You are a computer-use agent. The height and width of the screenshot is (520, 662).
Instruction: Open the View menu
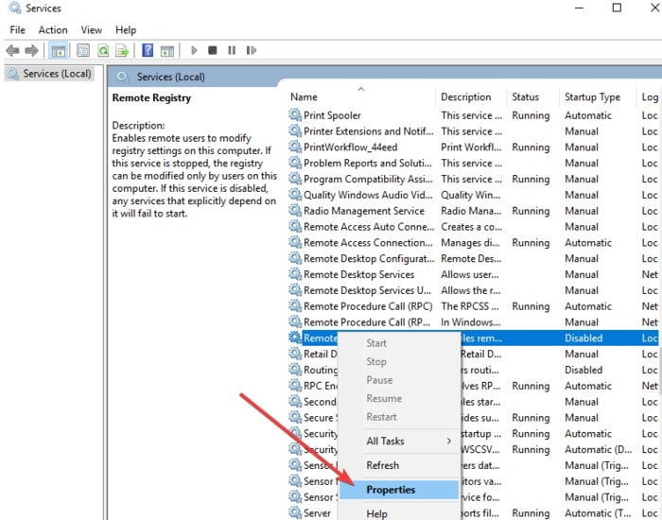coord(91,30)
